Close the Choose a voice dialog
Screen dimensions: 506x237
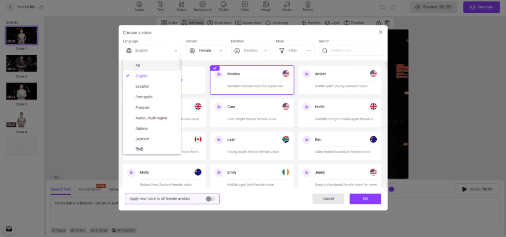pos(380,32)
